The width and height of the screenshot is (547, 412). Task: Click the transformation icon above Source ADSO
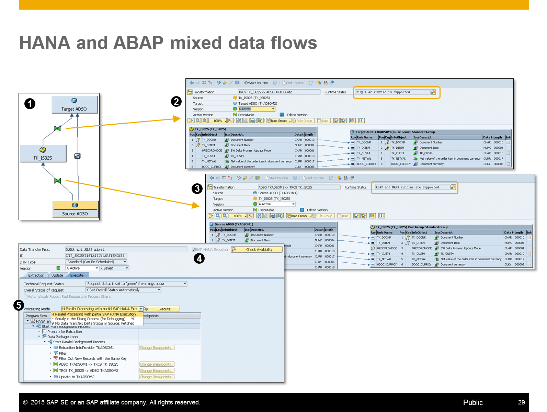pos(58,181)
